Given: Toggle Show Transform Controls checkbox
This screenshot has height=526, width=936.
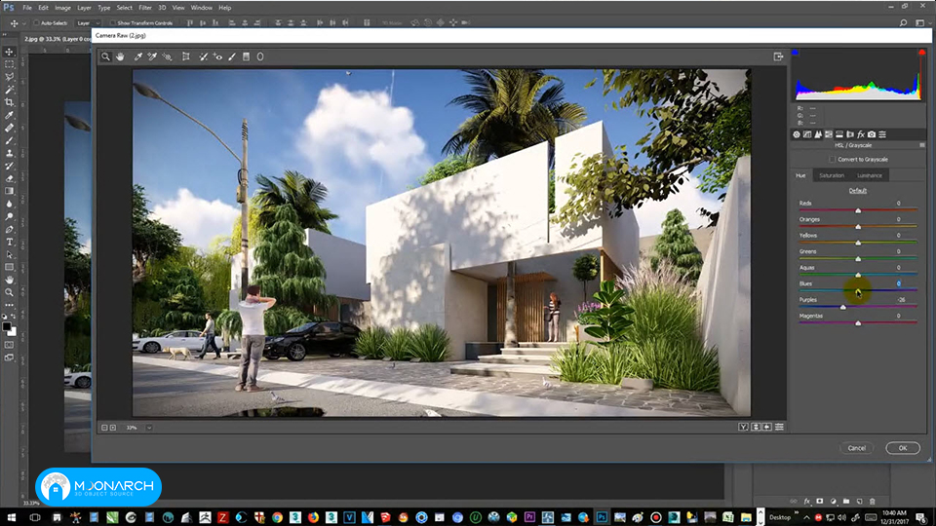Looking at the screenshot, I should point(112,23).
